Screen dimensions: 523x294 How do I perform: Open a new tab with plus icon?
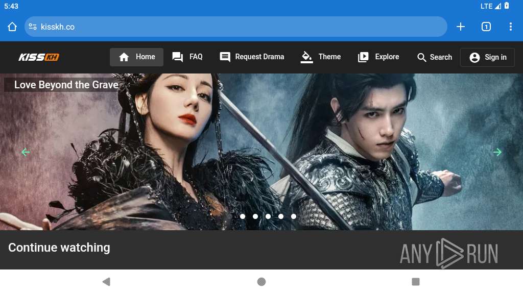tap(461, 27)
